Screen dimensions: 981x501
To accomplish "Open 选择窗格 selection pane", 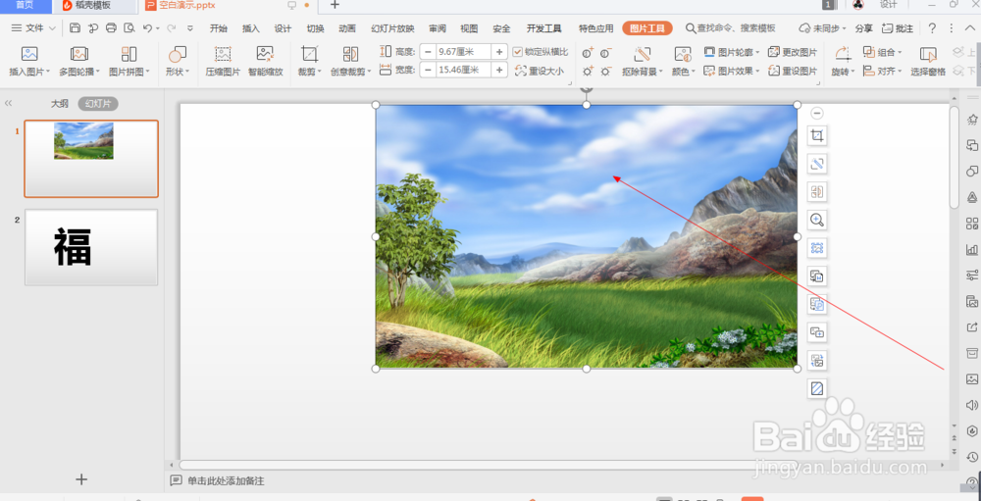I will pyautogui.click(x=928, y=62).
